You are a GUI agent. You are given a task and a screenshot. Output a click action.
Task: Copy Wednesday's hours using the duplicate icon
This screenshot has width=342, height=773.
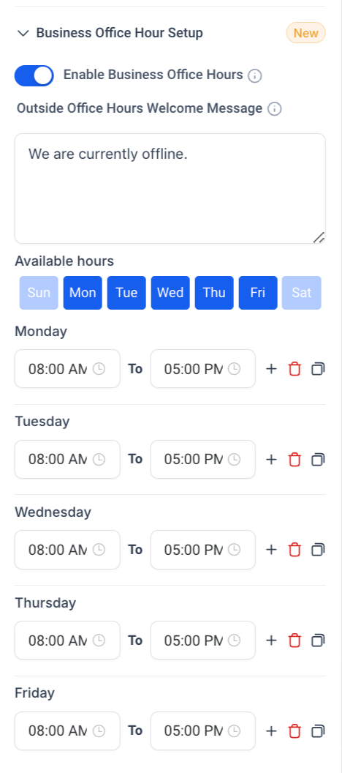[318, 550]
